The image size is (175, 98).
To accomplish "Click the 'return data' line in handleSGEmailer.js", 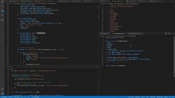I will [x=118, y=61].
